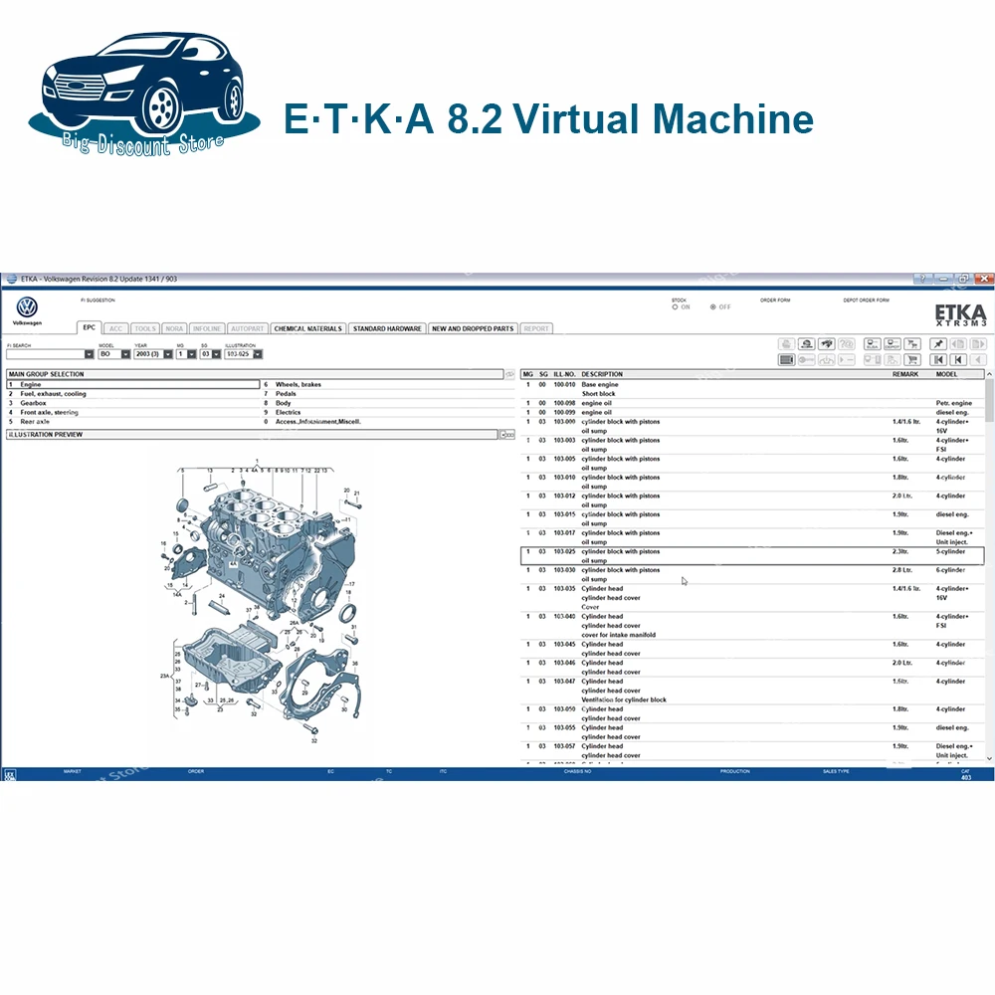Select row 103-025 cylinder block 2.3ltr

pyautogui.click(x=752, y=556)
